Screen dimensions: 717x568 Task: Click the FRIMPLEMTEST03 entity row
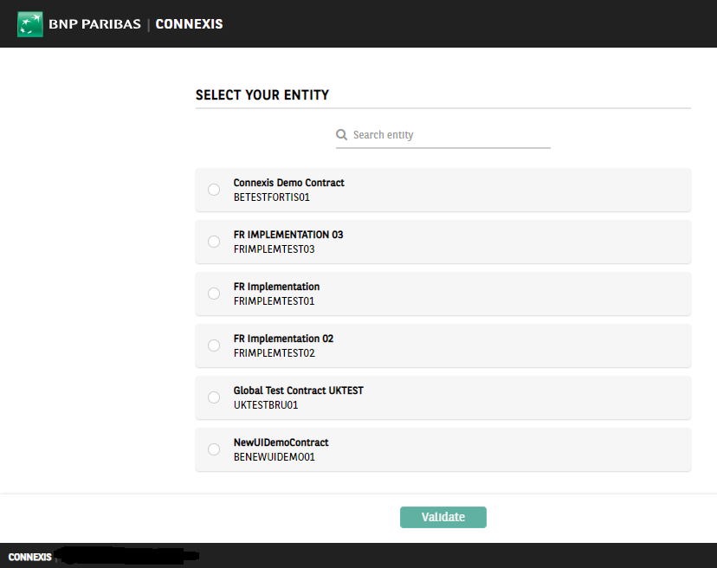click(443, 242)
